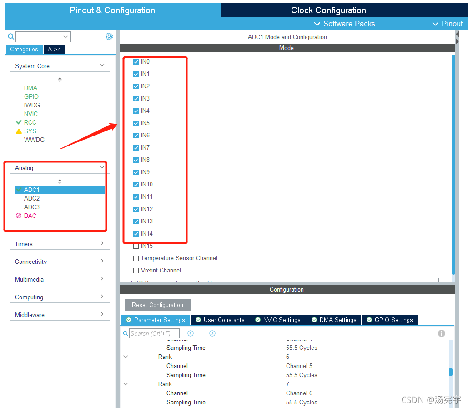Image resolution: width=468 pixels, height=408 pixels.
Task: Uncheck the IN2 channel checkbox
Action: pos(136,86)
